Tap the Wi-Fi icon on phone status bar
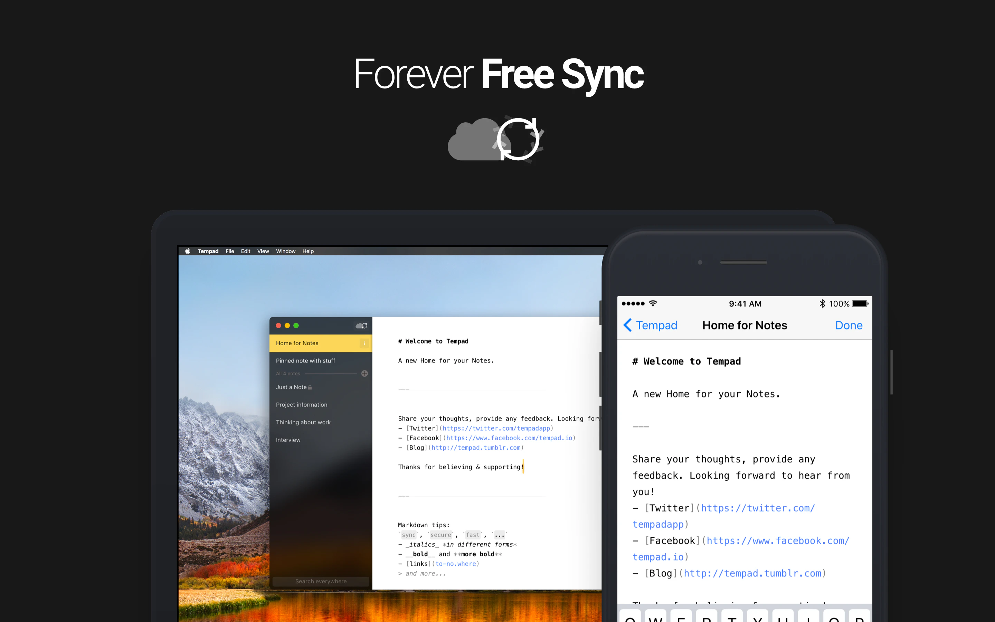The height and width of the screenshot is (622, 995). 653,304
